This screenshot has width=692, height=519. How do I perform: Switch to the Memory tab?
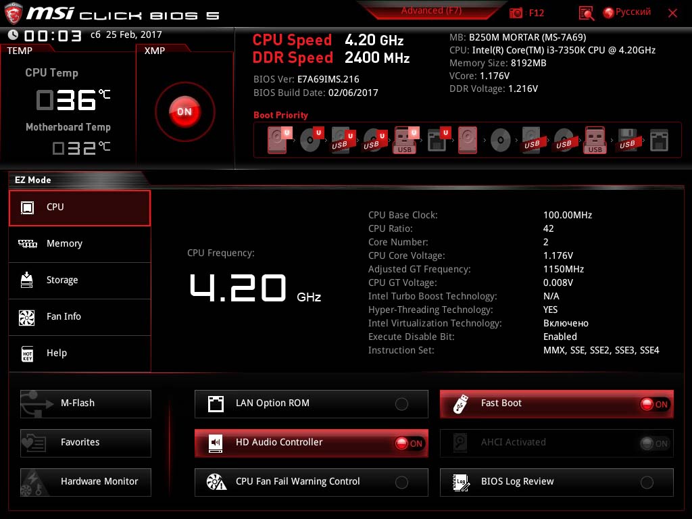80,244
